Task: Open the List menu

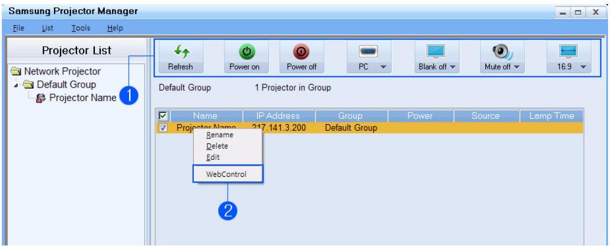Action: tap(47, 28)
